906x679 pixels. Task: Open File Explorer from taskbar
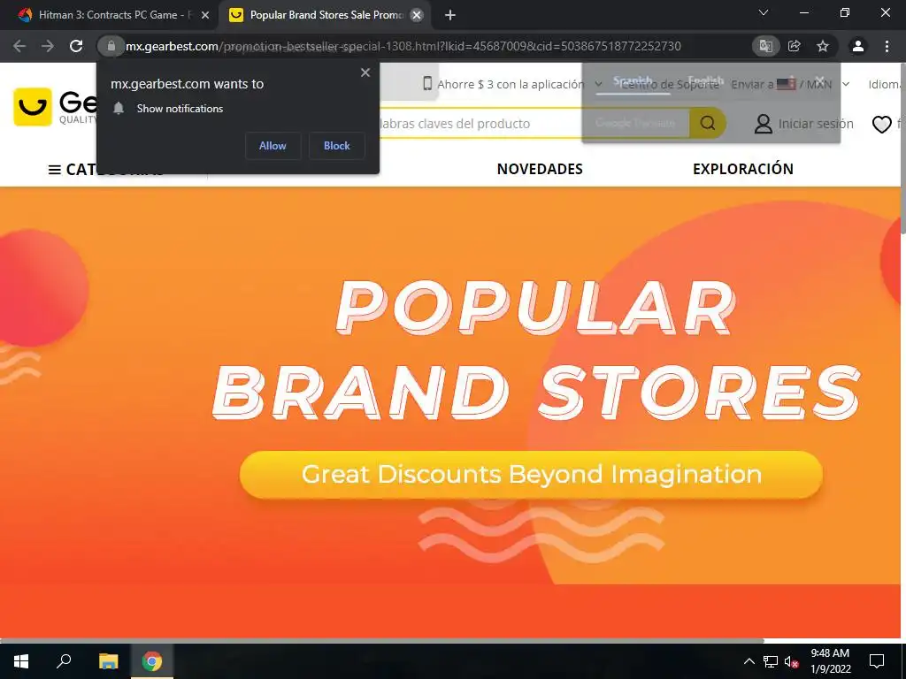click(108, 661)
